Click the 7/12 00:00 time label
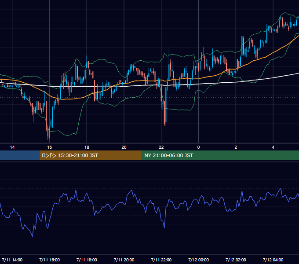299x264 pixels. point(198,260)
